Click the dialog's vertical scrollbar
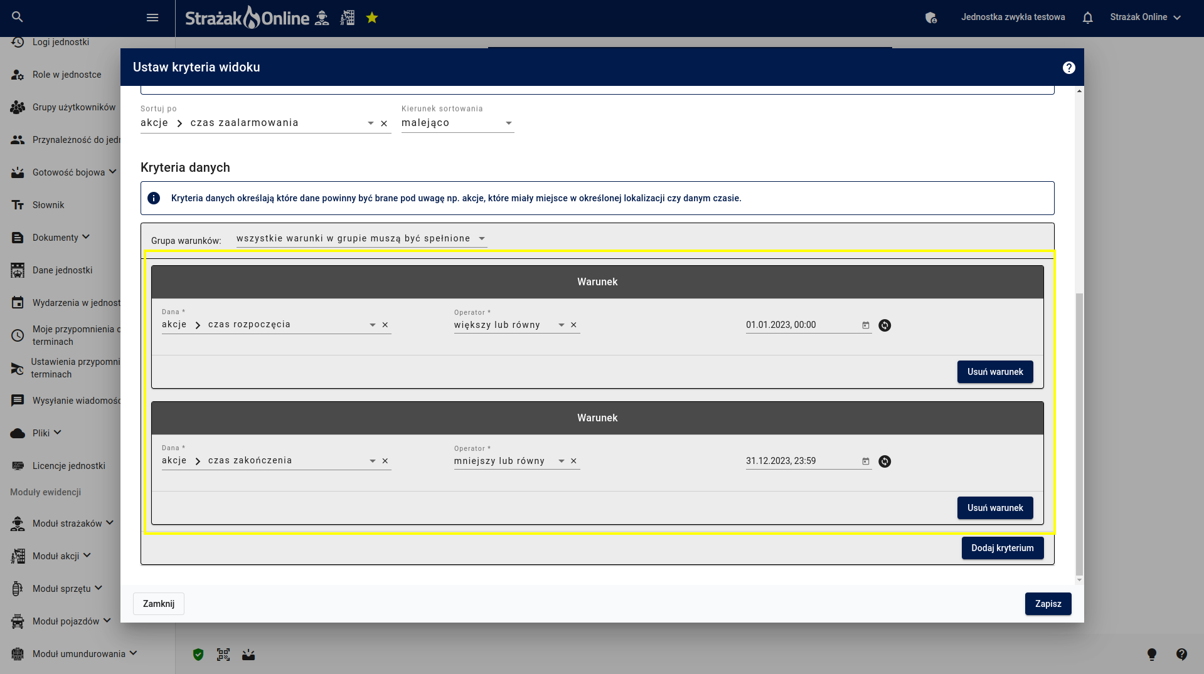The image size is (1204, 674). (x=1079, y=434)
